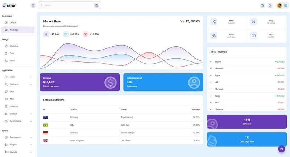Click the $42,562 revenue amount
This screenshot has width=290, height=157.
pyautogui.click(x=49, y=82)
